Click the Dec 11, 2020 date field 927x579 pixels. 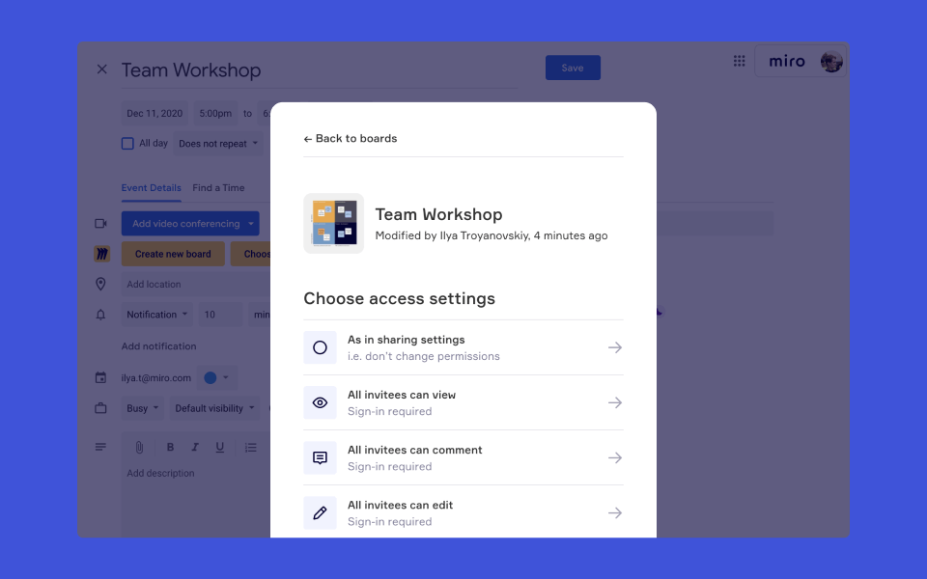tap(154, 114)
